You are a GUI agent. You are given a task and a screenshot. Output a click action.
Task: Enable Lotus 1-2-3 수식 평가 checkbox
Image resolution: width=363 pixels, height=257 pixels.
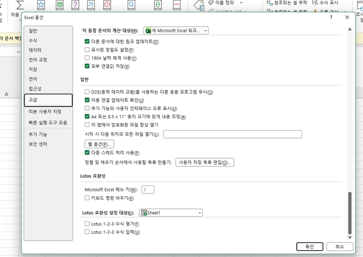point(87,224)
